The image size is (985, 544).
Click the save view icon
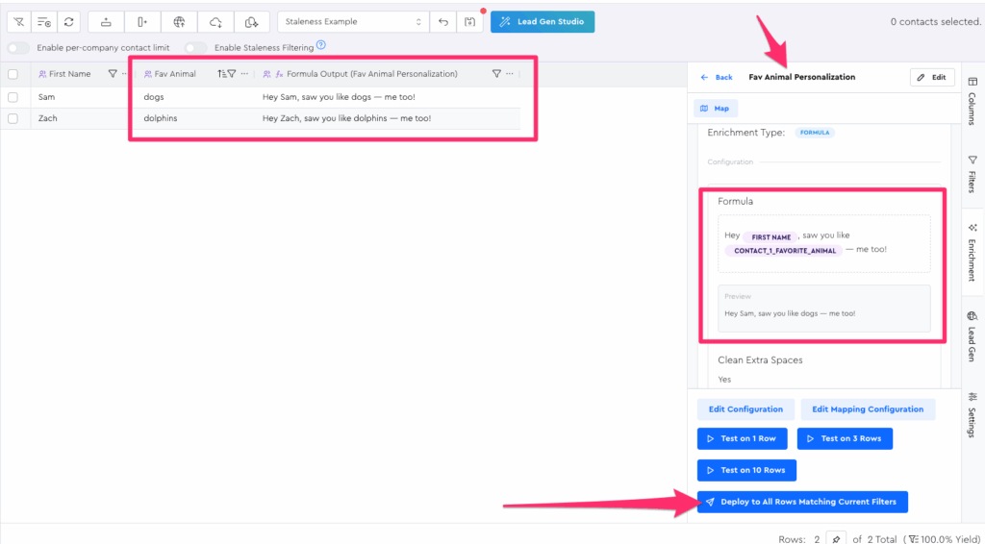pyautogui.click(x=468, y=21)
